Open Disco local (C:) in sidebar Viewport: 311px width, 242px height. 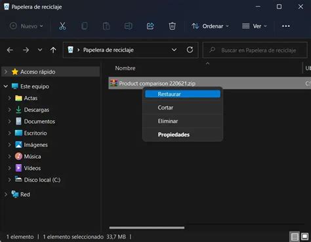[42, 180]
